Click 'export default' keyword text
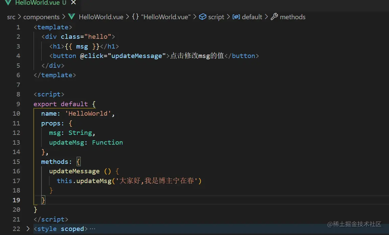This screenshot has height=235, width=389. point(61,104)
